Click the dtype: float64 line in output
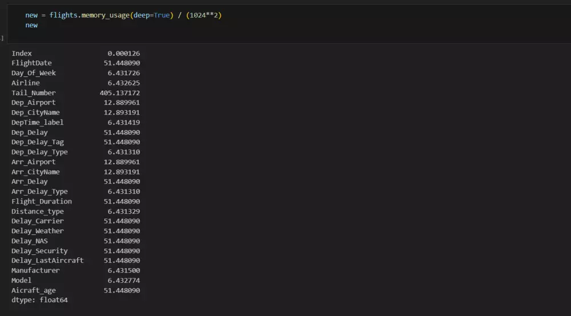Screen dimensions: 571x316 tap(39, 300)
